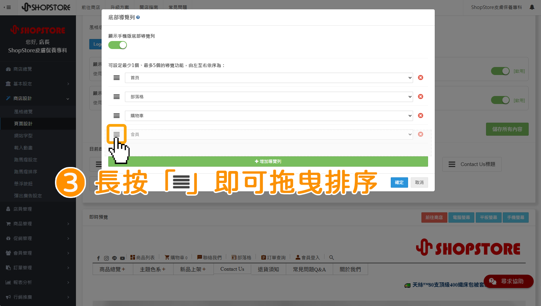Image resolution: width=541 pixels, height=306 pixels.
Task: Remove the 部落格 navigation row
Action: click(421, 97)
